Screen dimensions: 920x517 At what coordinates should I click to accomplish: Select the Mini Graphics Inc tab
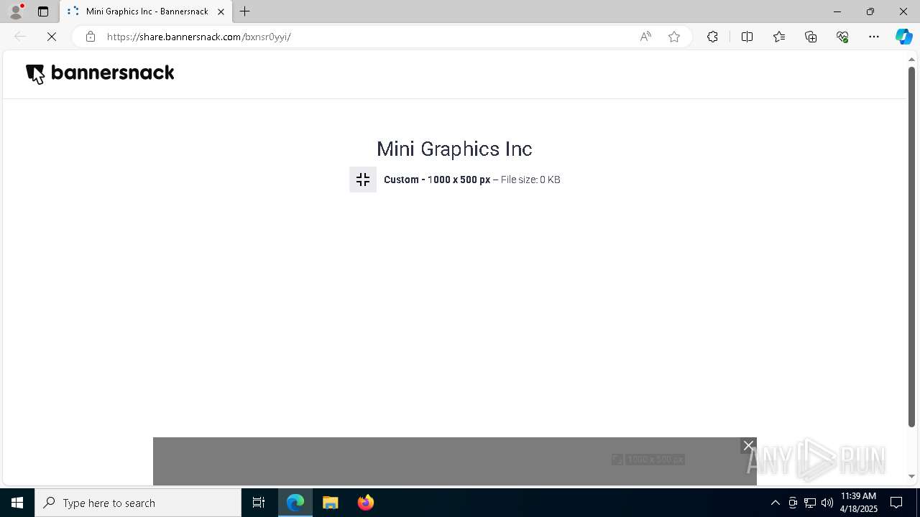[x=147, y=11]
